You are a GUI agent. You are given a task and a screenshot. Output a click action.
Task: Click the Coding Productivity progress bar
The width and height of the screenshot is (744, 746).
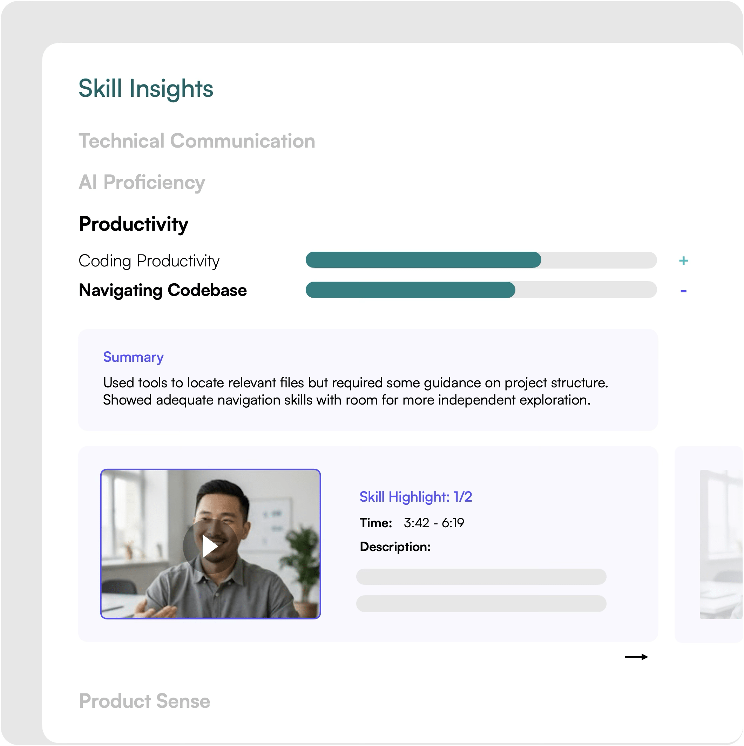point(481,260)
